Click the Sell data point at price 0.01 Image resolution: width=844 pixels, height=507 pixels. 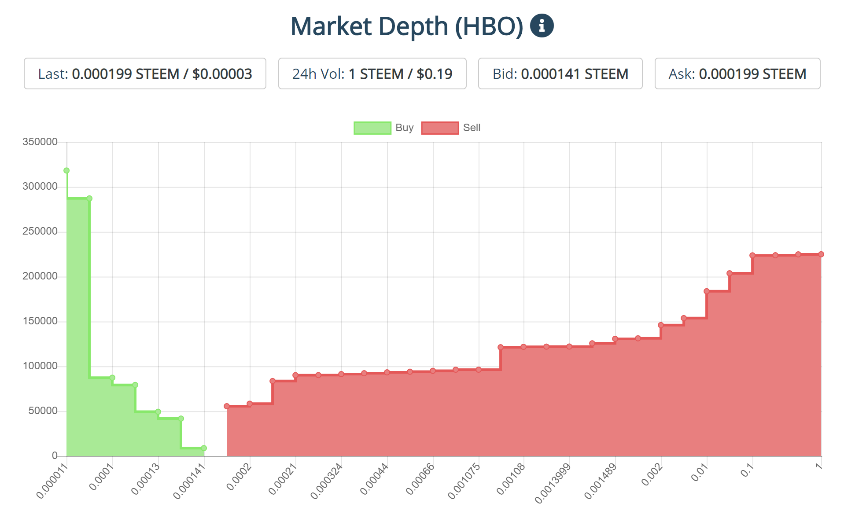[707, 291]
